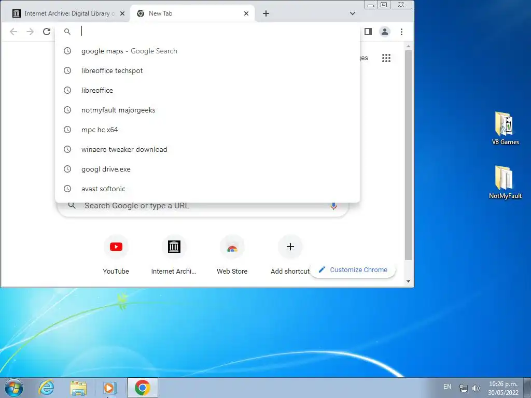Open the profile avatar menu
This screenshot has width=531, height=398.
(385, 32)
